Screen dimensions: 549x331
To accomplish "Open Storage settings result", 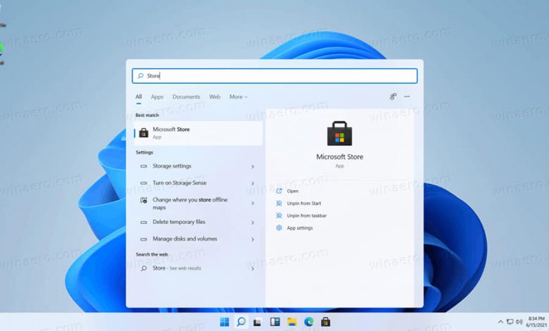I will tap(198, 166).
